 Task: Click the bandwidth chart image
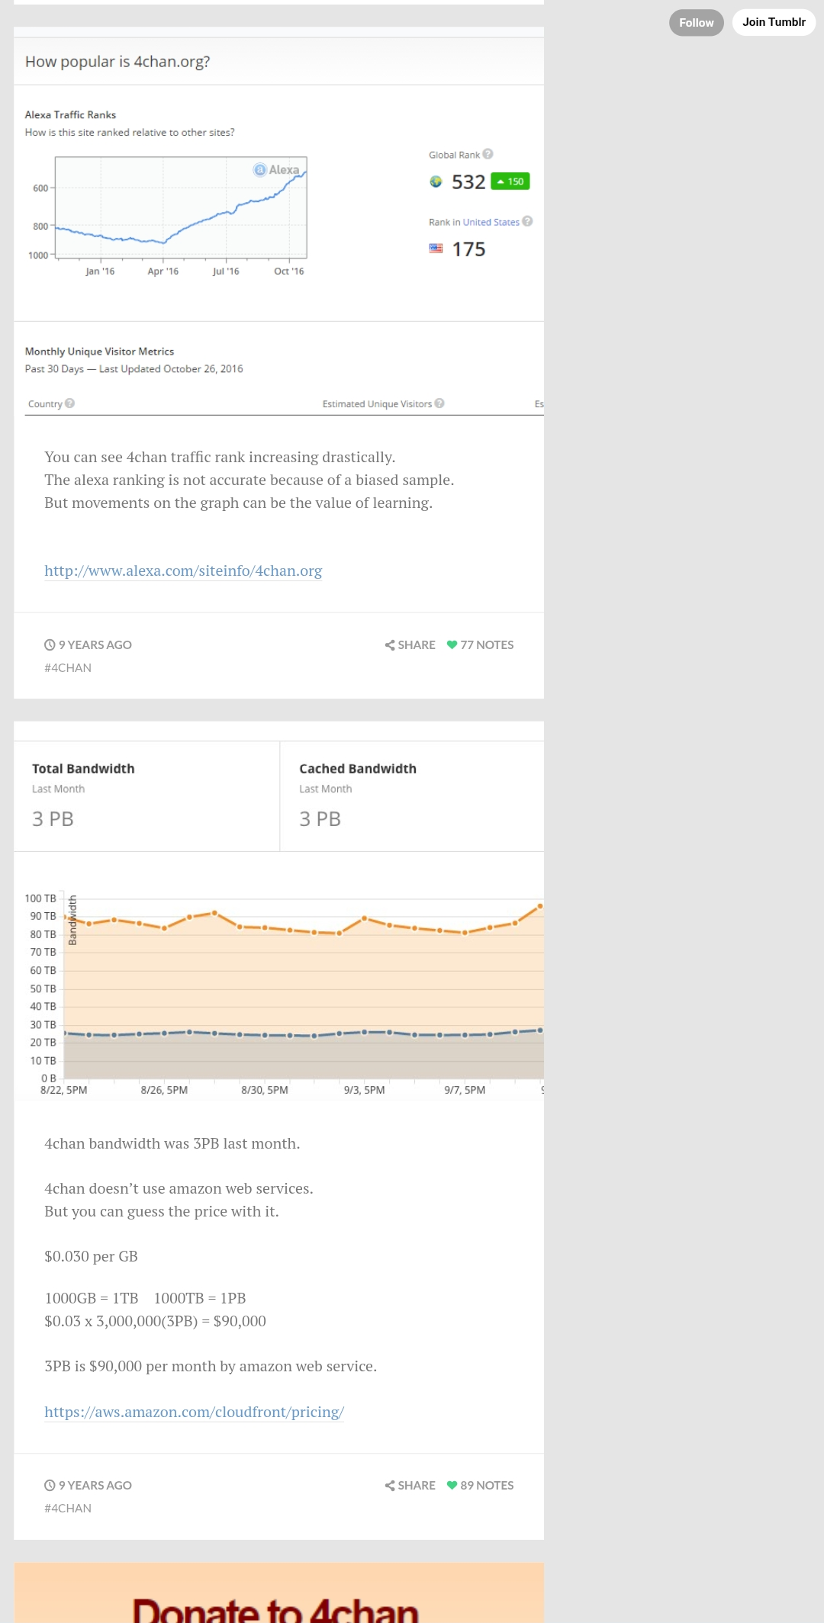278,985
